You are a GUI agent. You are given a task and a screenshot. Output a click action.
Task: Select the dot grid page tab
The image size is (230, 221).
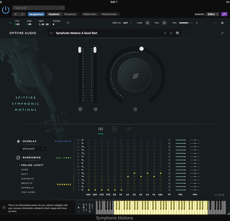click(x=101, y=129)
